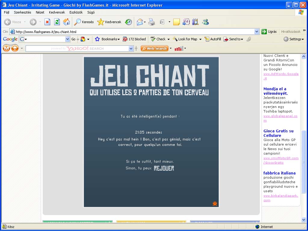Click the highlighter pen icon
308x231 pixels.
249,39
